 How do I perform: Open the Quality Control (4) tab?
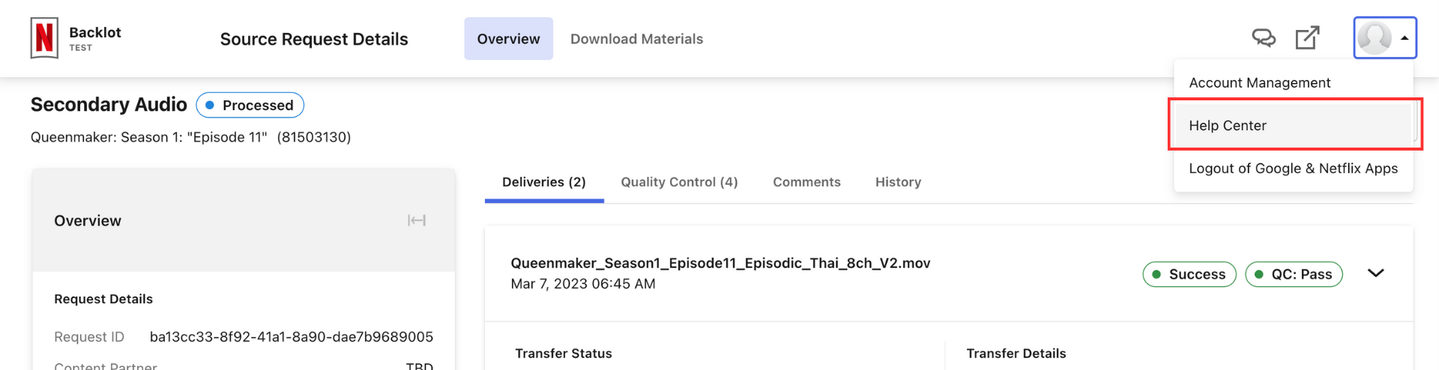679,182
